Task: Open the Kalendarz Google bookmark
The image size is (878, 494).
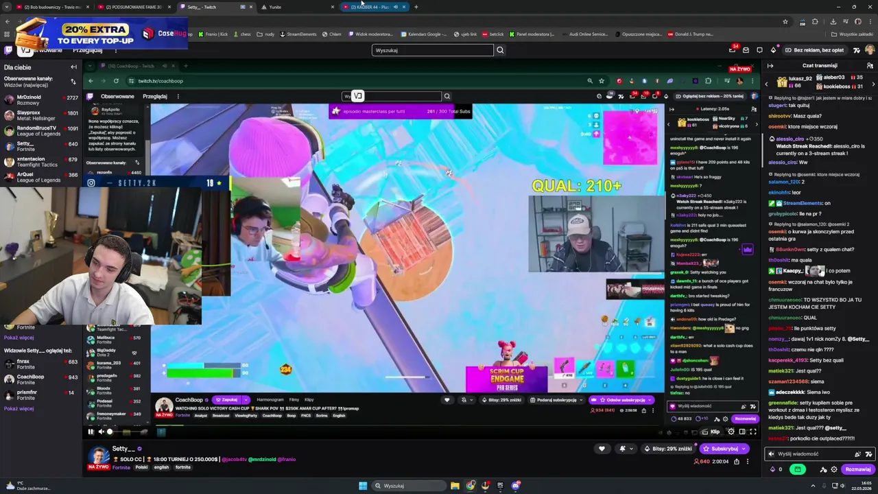Action: pyautogui.click(x=424, y=34)
